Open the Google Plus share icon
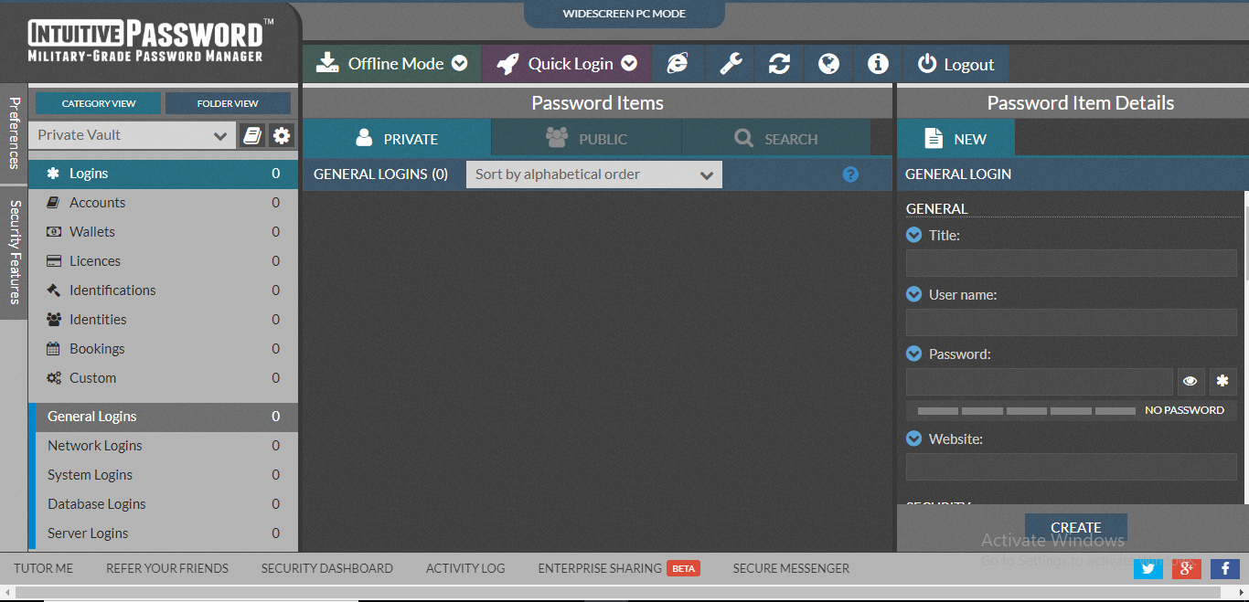The height and width of the screenshot is (602, 1249). (x=1186, y=568)
